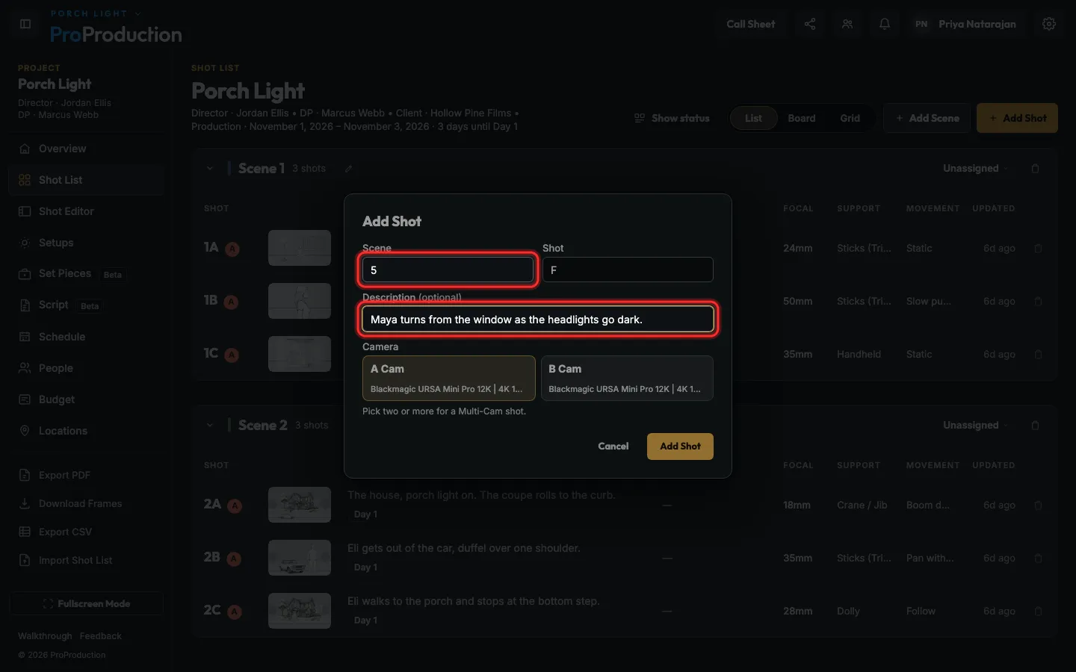Open Scene 2 Unassigned dropdown

click(x=975, y=426)
